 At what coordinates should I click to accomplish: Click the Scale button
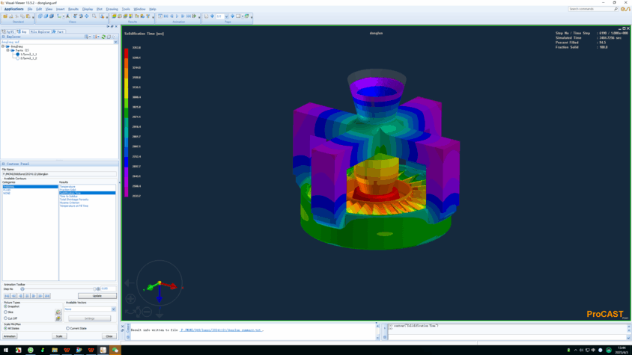59,336
